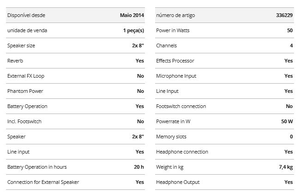
Task: Click the "unidade de venda" label
Action: coord(27,30)
